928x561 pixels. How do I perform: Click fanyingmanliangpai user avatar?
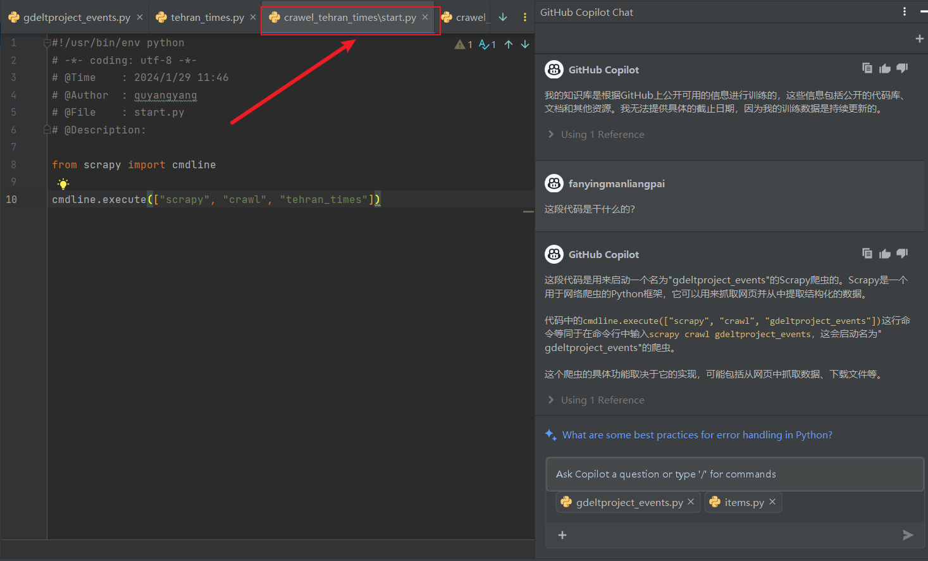554,183
